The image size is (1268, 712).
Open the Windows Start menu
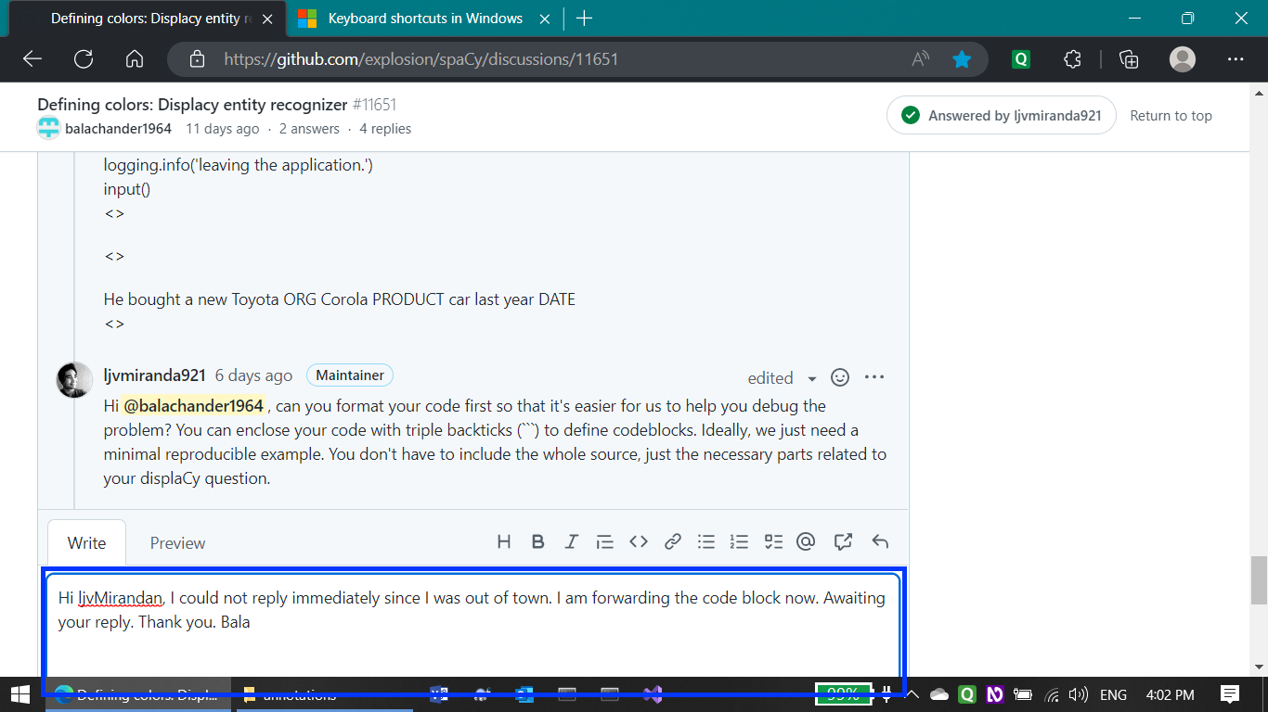point(19,693)
